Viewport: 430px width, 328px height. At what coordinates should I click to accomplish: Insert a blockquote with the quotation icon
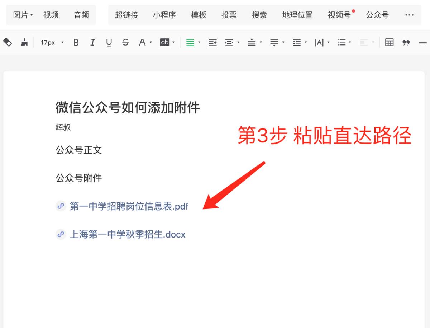406,42
